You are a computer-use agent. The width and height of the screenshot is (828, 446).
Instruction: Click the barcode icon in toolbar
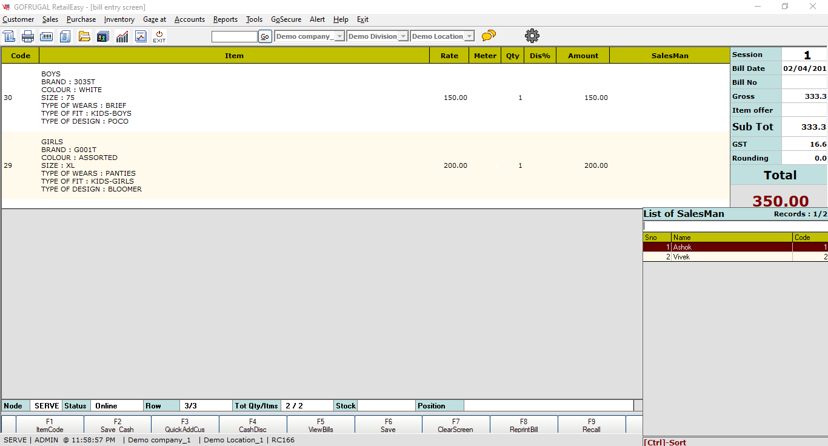(47, 36)
